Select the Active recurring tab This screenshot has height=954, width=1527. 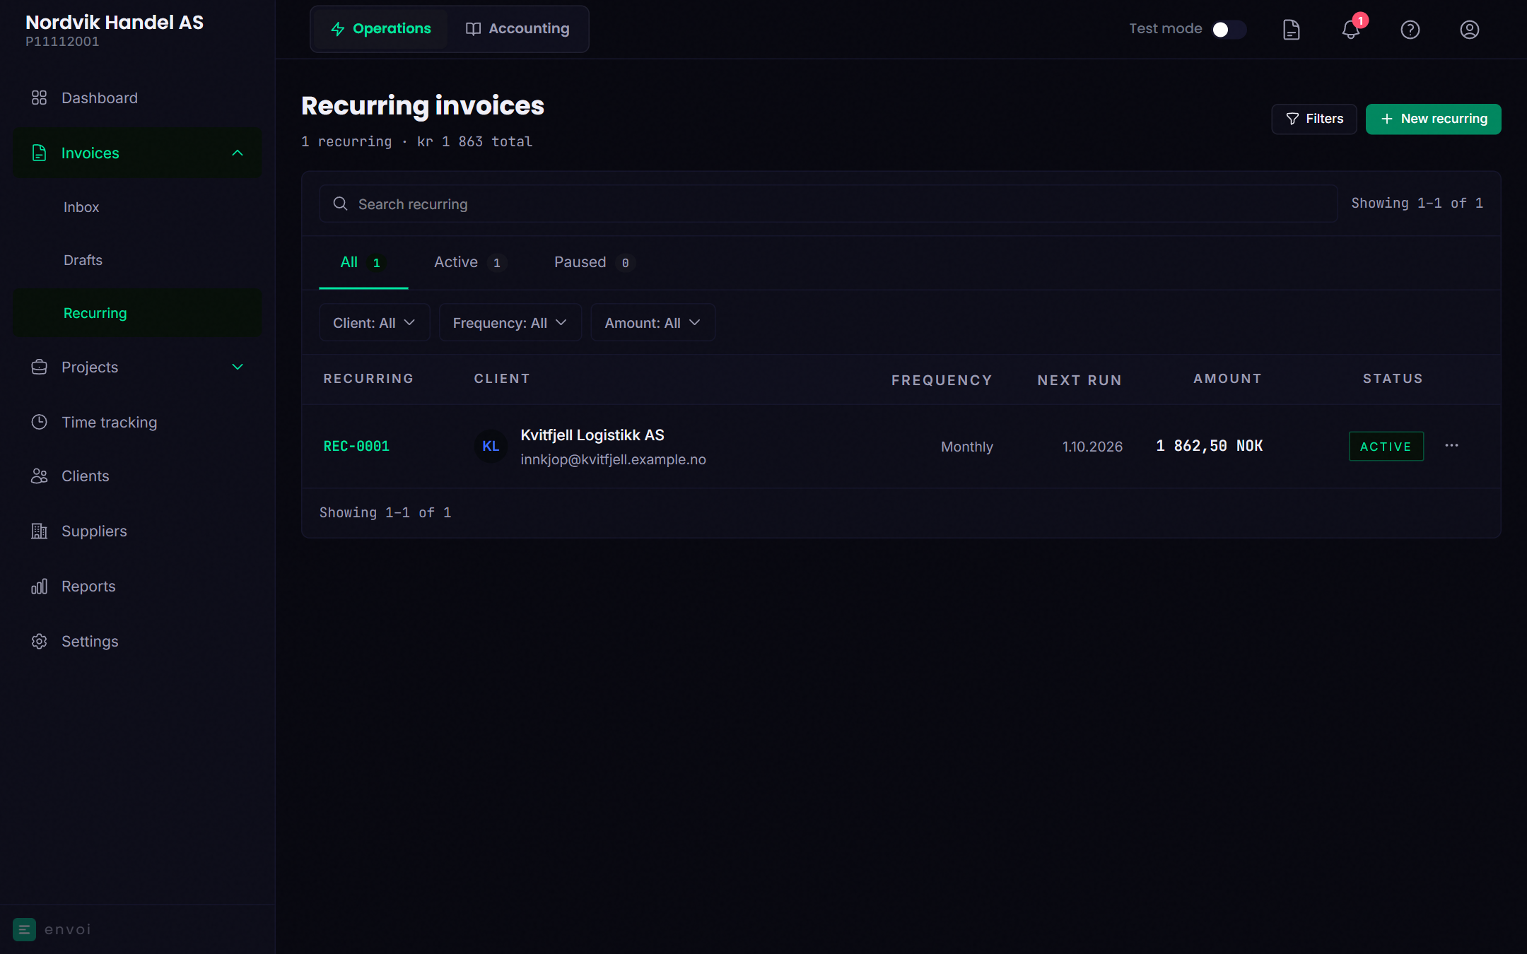coord(469,262)
